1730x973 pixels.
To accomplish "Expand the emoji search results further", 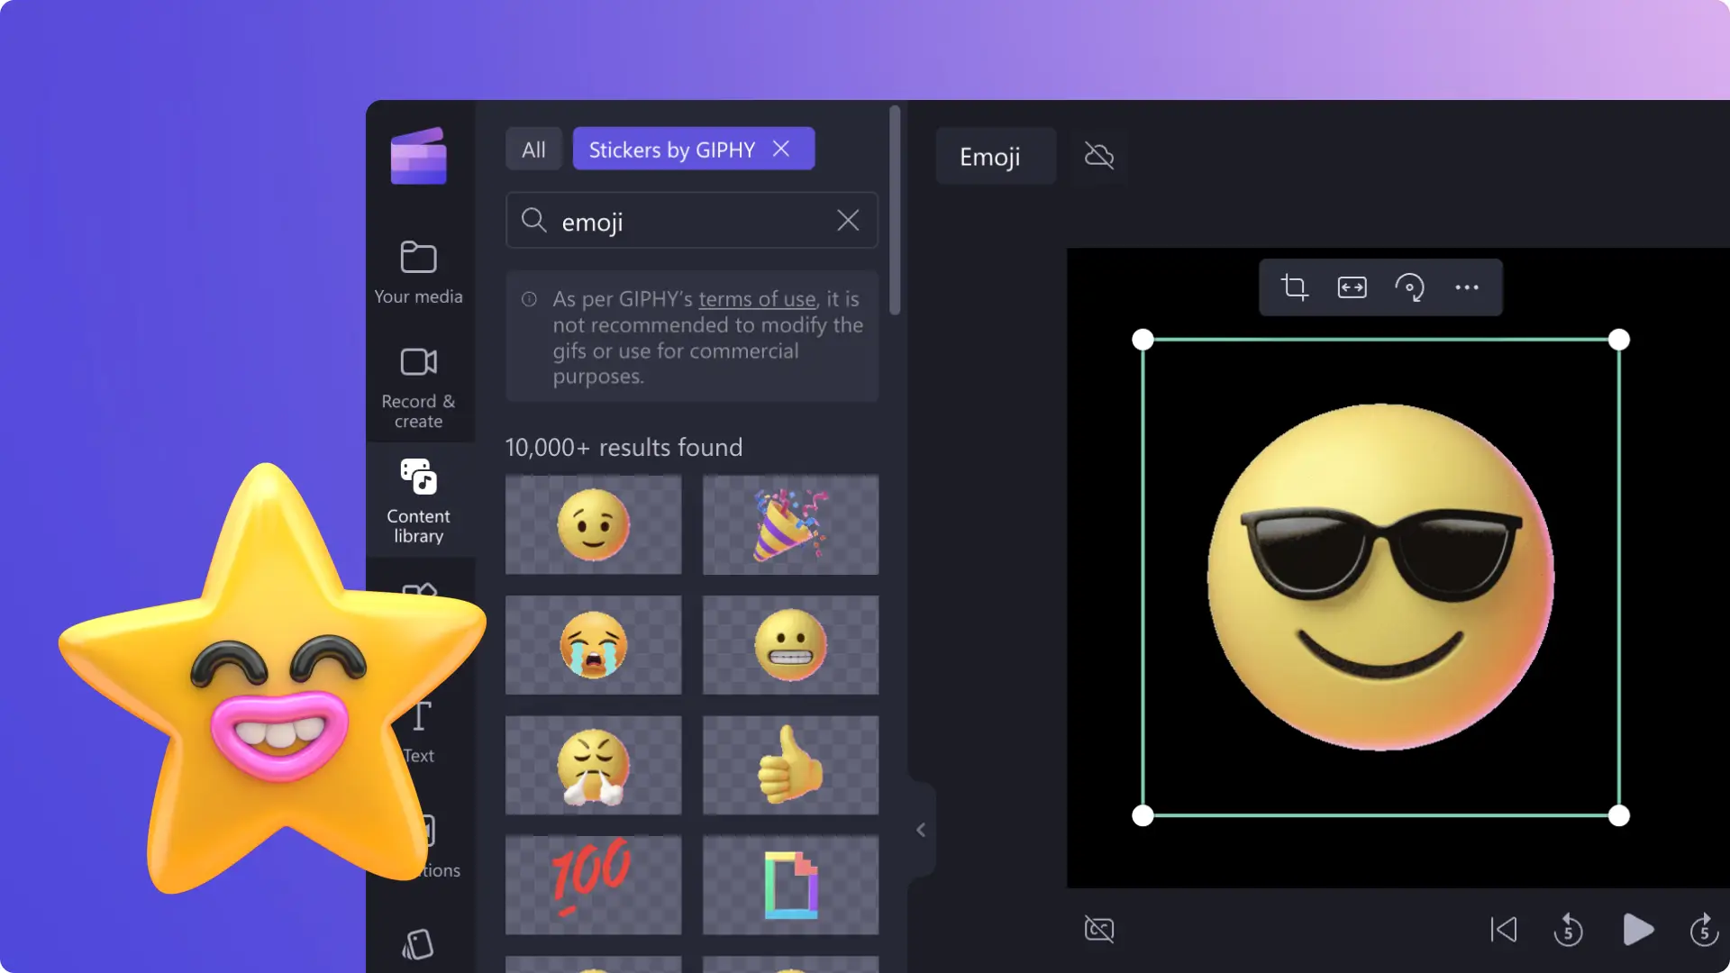I will 921,827.
